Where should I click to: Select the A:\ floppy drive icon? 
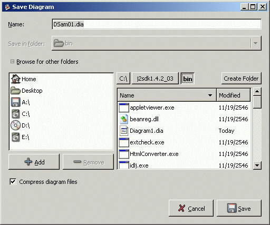tap(16, 102)
